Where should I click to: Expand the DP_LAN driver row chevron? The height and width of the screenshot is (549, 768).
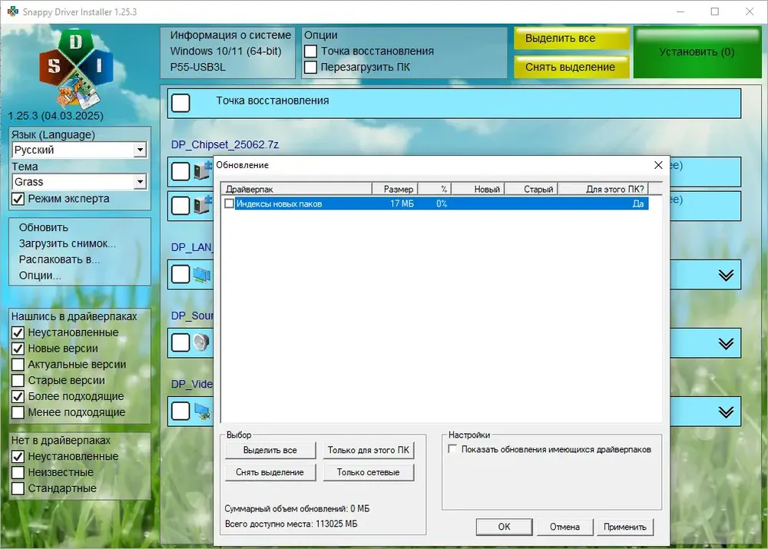726,275
